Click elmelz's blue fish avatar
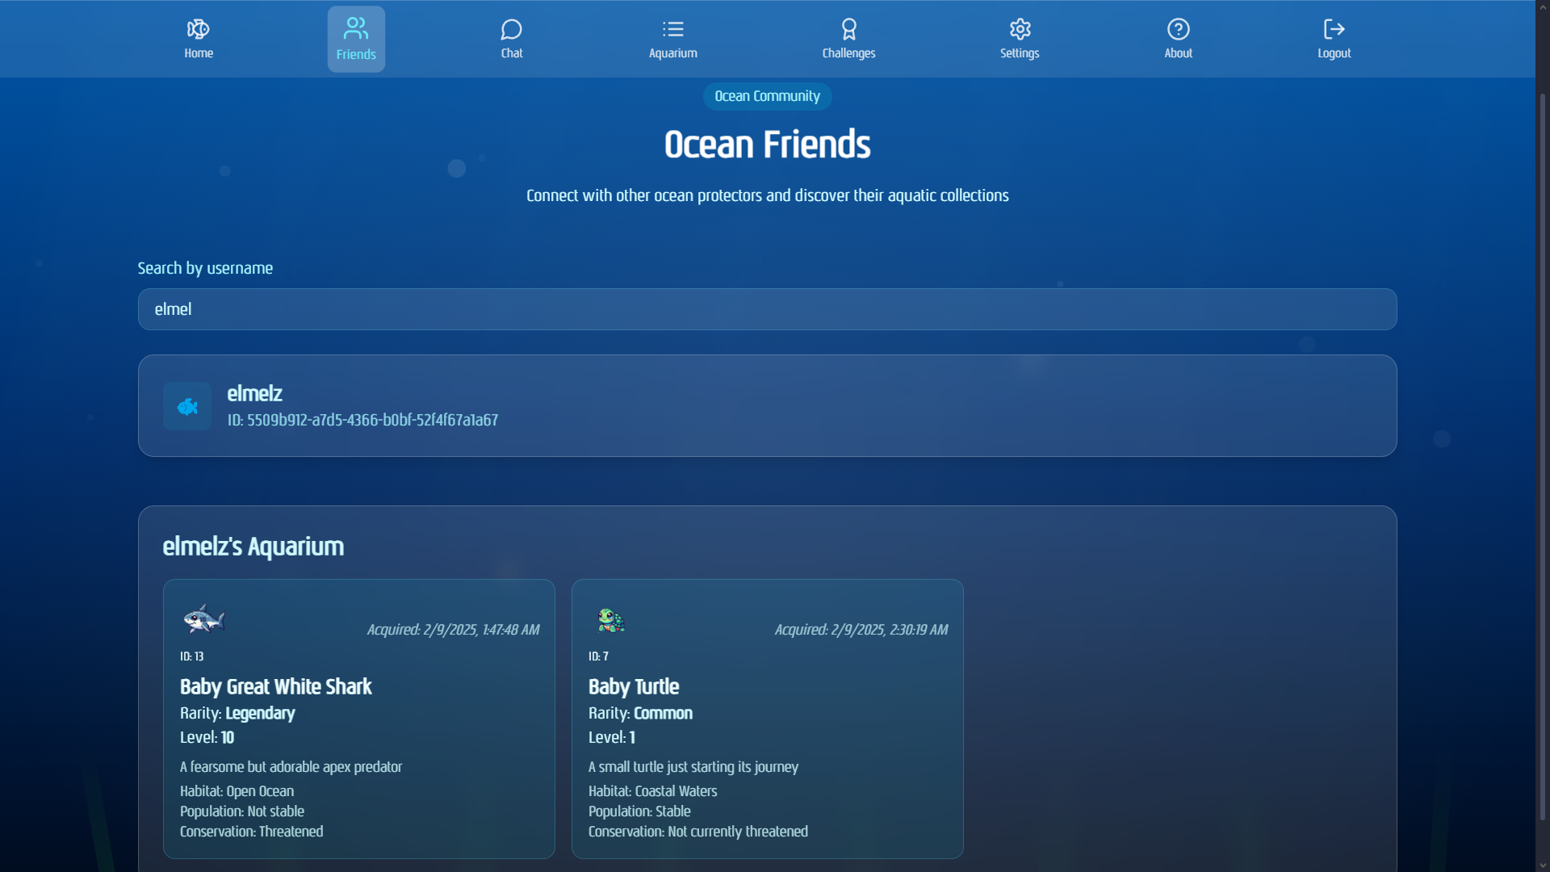Viewport: 1550px width, 872px height. [187, 406]
